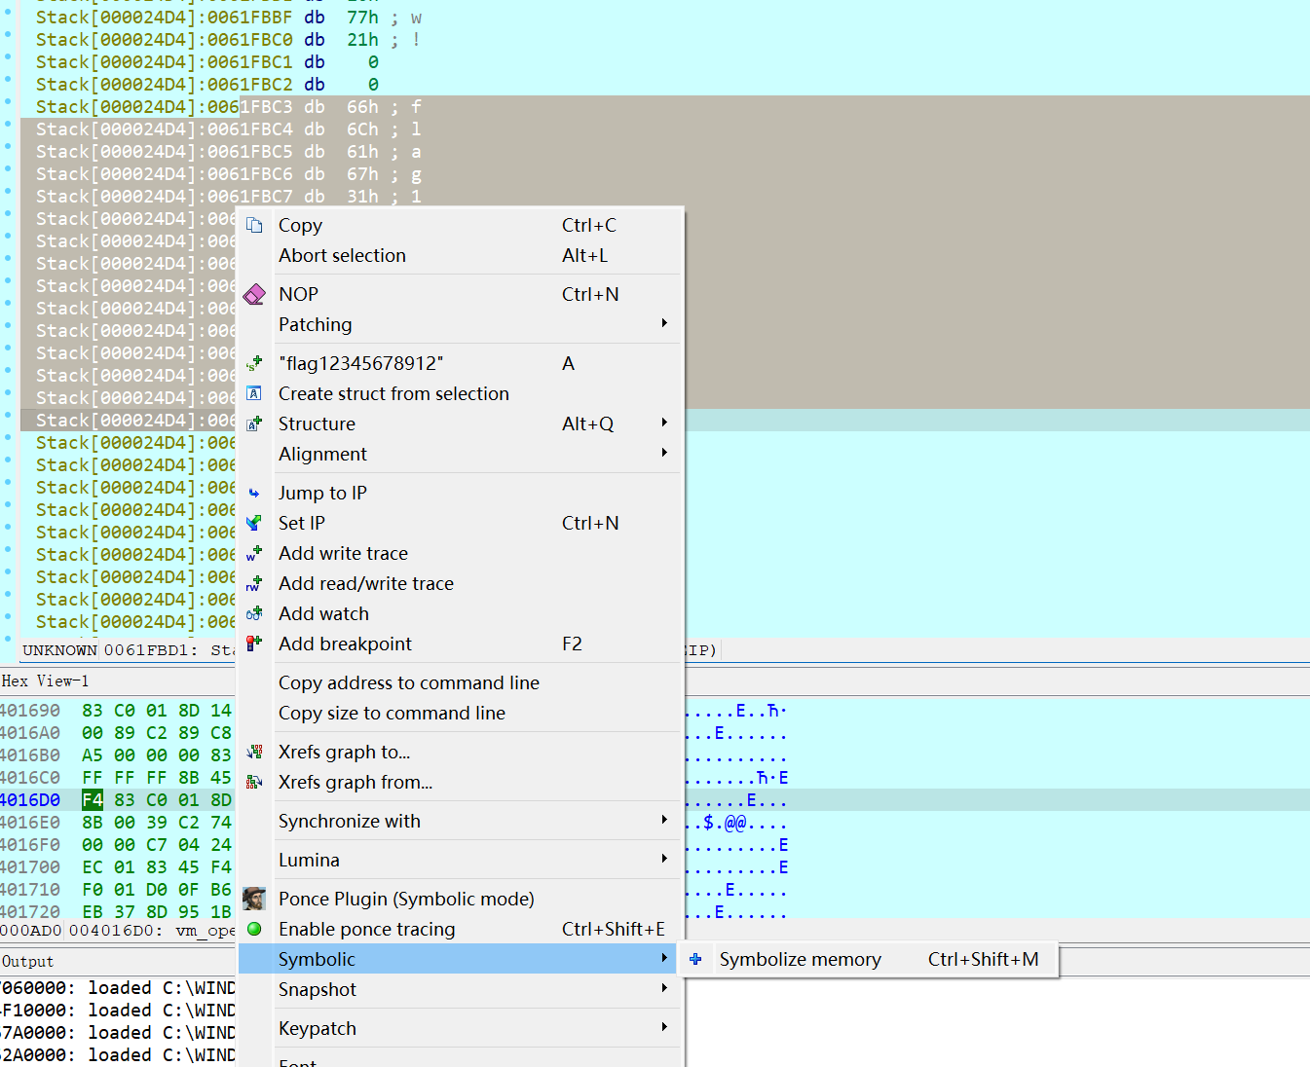Click value 31h on Stack line 0061FBC7
The height and width of the screenshot is (1067, 1310).
[x=362, y=197]
